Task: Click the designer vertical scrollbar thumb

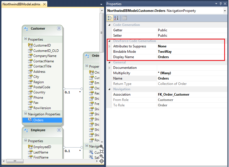Action: pos(102,33)
